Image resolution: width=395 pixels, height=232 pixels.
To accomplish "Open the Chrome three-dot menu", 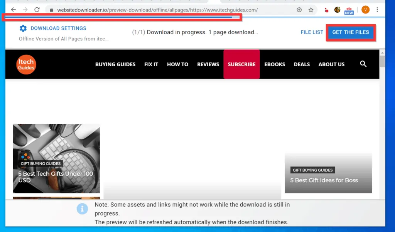I will pos(377,10).
